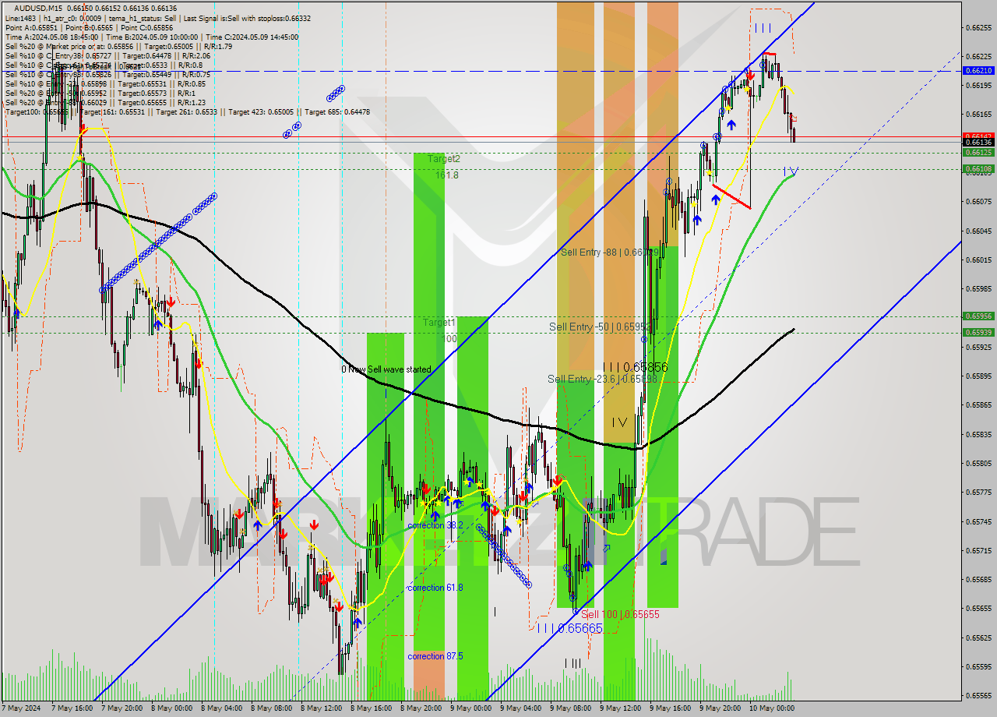Click the '7 May 16:00' time axis label
This screenshot has width=997, height=717.
click(72, 709)
